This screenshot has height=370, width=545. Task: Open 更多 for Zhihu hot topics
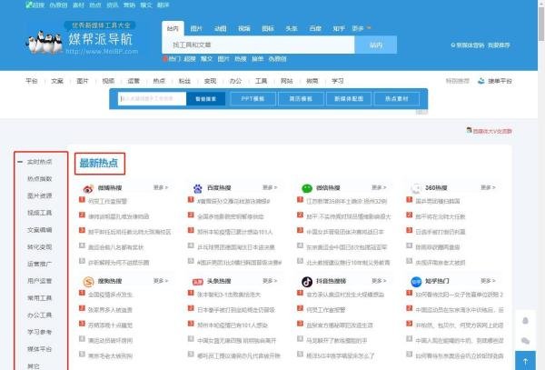488,281
